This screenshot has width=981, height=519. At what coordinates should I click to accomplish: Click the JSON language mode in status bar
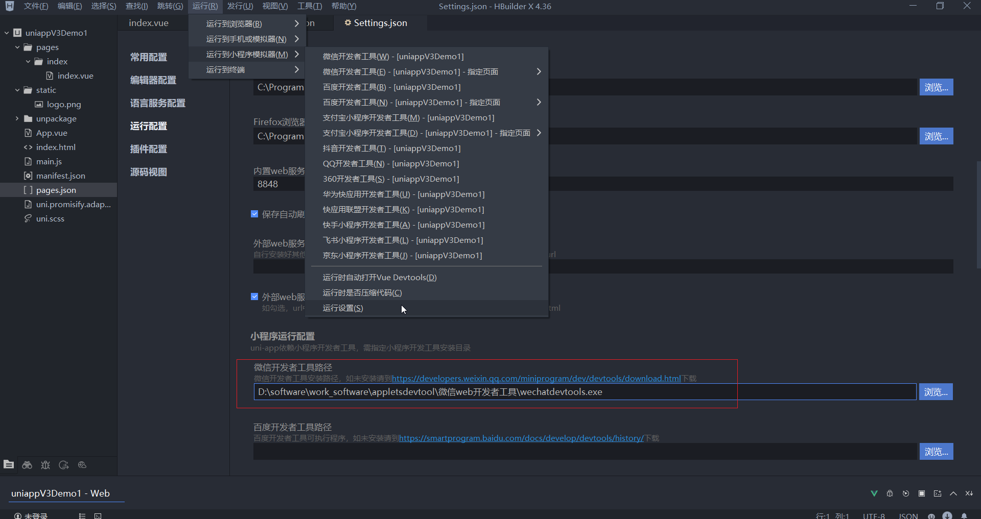(908, 516)
